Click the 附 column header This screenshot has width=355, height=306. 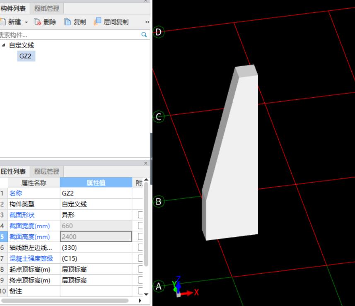click(138, 183)
